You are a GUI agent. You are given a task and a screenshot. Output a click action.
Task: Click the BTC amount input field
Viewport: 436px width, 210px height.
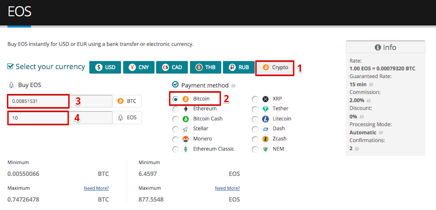tap(60, 101)
